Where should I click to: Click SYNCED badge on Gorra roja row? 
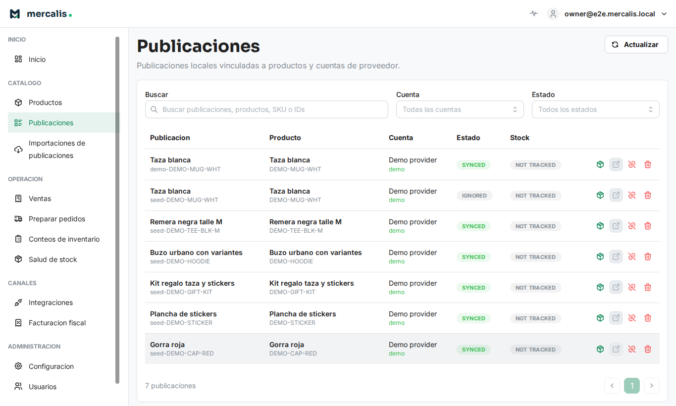click(473, 350)
